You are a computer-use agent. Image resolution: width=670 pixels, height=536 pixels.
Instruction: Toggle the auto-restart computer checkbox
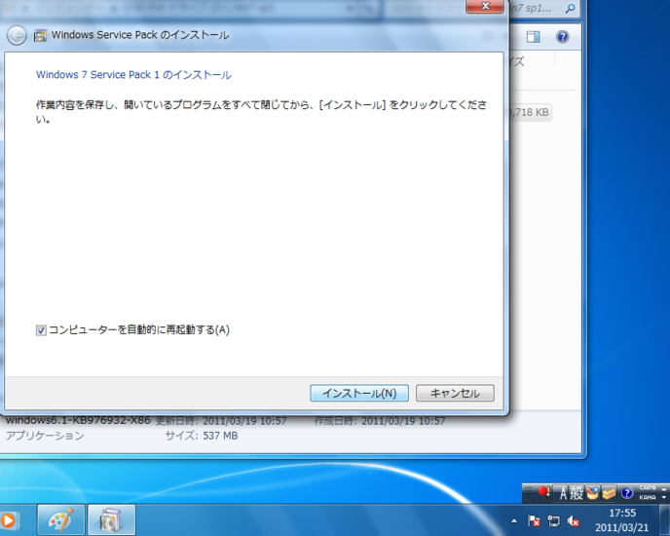(x=41, y=330)
